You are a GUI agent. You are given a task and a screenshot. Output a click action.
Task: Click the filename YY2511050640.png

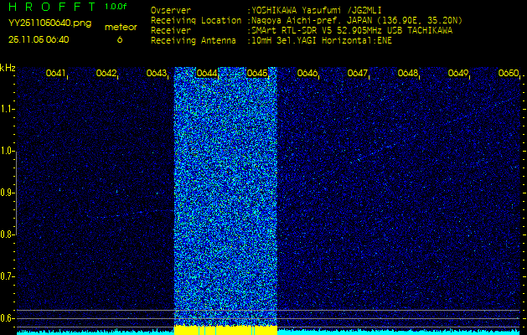pos(49,23)
